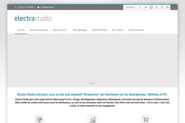This screenshot has width=185, height=123.
Task: Open the Twitter social icon
Action: tap(146, 7)
